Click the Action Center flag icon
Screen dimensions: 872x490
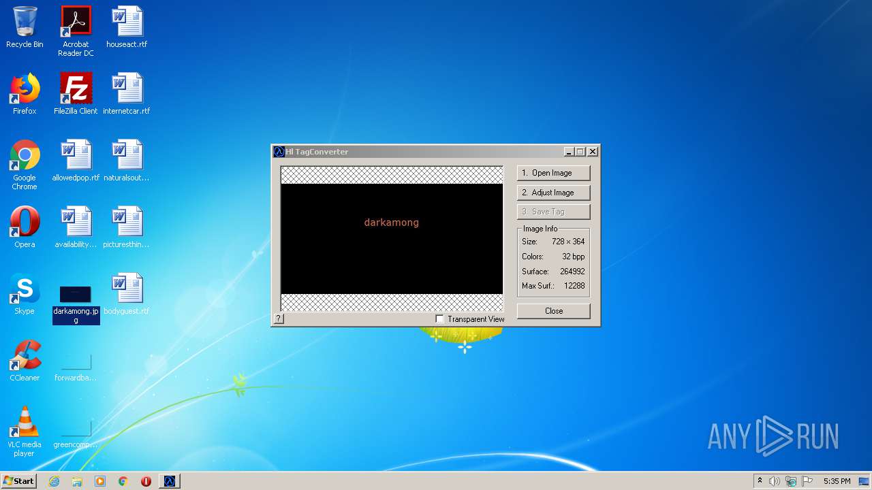807,481
